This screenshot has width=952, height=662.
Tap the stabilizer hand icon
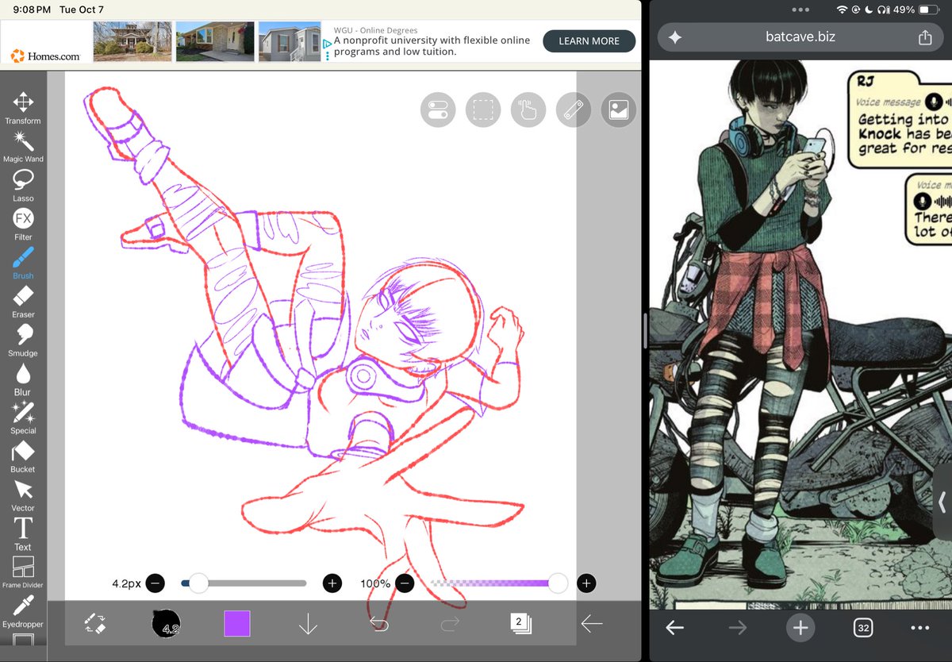[x=528, y=110]
